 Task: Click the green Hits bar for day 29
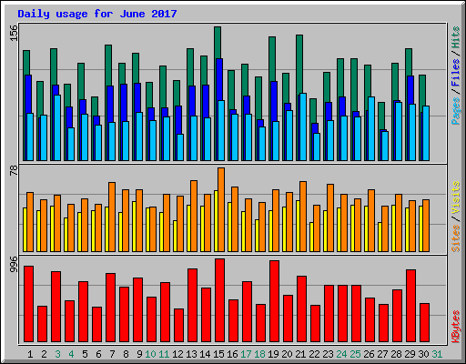(409, 62)
